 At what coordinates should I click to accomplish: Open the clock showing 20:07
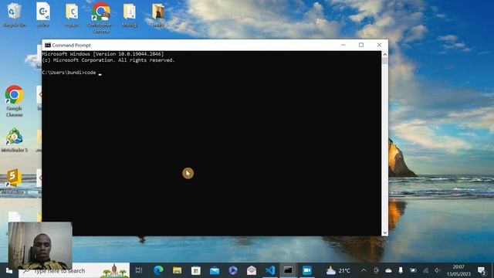point(458,270)
